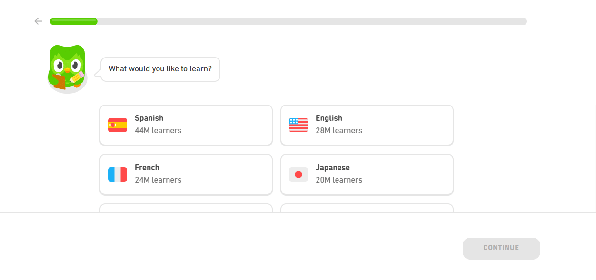Click Duo's speech bubble
The height and width of the screenshot is (280, 596).
click(160, 69)
